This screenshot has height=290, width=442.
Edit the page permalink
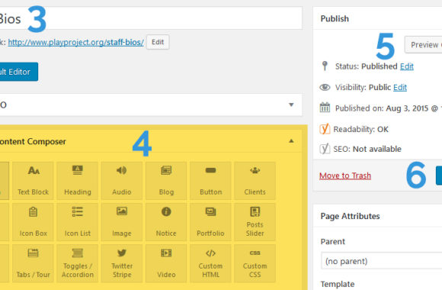158,42
